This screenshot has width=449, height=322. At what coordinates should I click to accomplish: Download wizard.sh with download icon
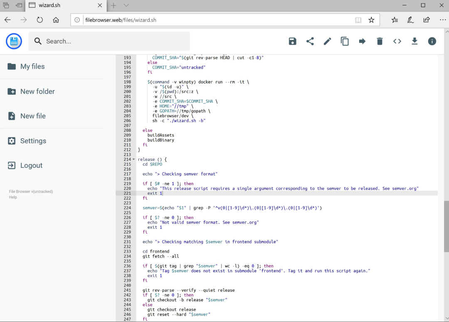pos(414,41)
